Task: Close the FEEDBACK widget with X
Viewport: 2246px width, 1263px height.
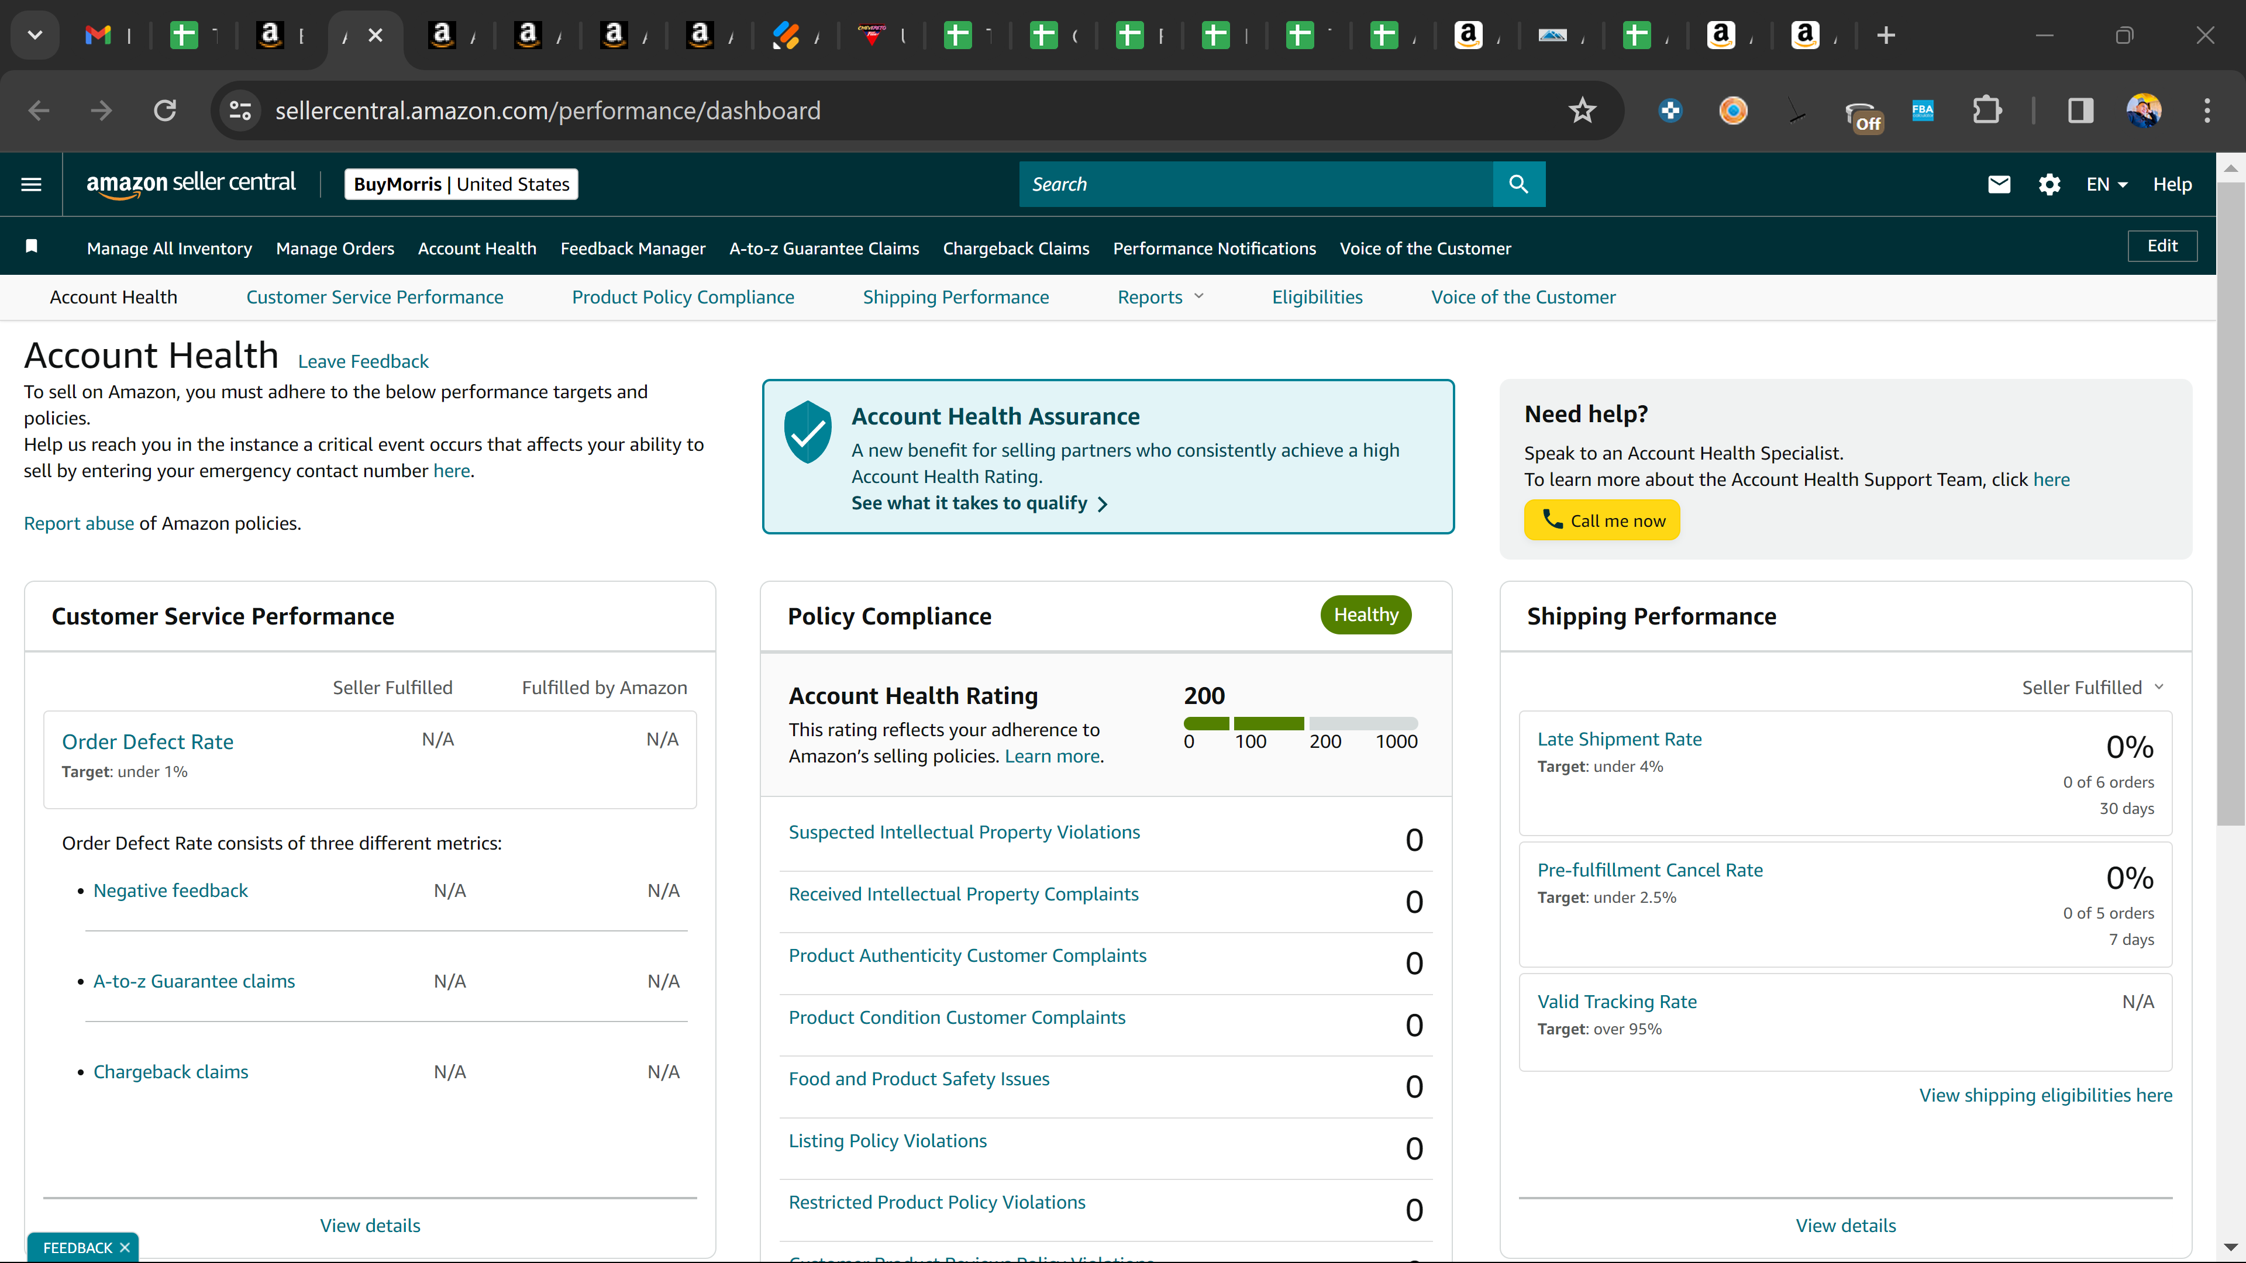Action: [x=125, y=1247]
